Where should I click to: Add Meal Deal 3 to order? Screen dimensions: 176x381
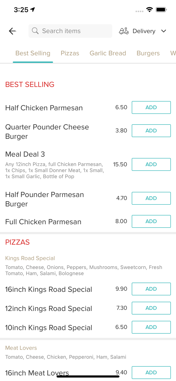click(151, 164)
